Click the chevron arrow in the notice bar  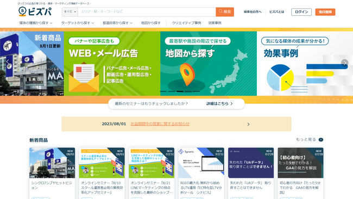tap(248, 124)
